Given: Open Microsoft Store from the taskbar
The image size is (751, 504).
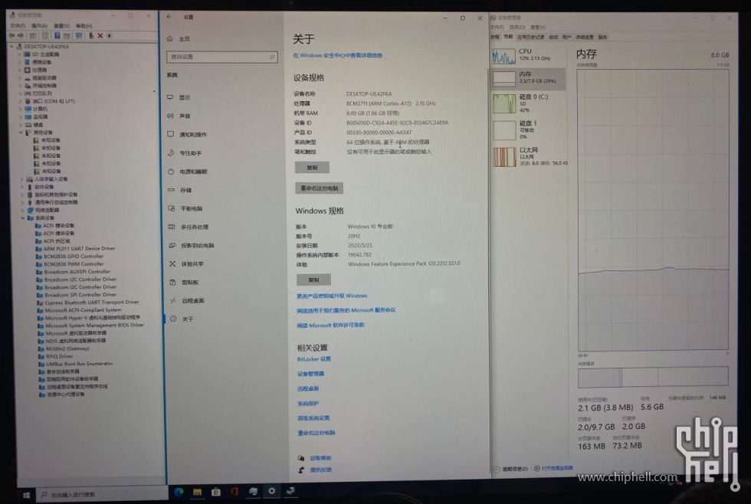Looking at the screenshot, I should coord(216,492).
